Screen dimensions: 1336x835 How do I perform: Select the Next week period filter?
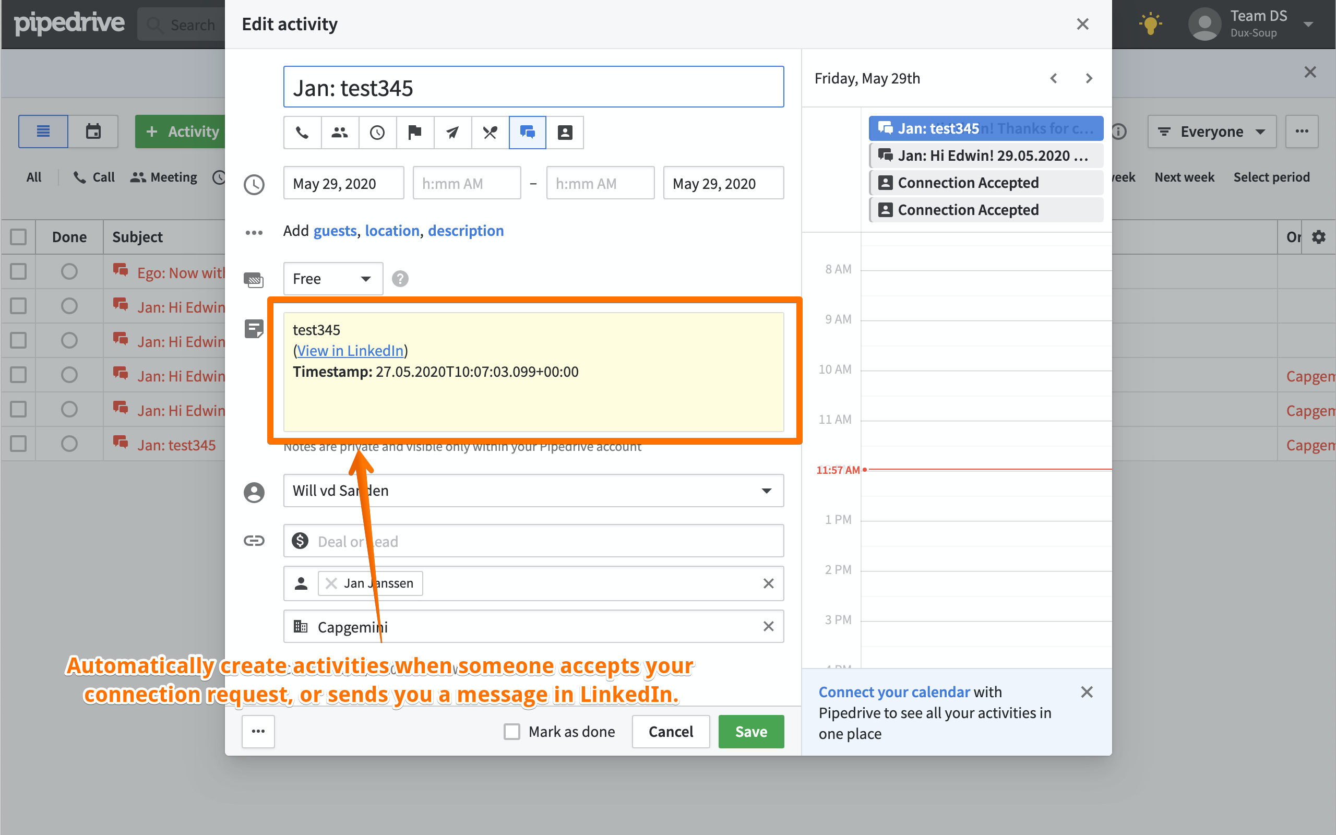click(x=1184, y=177)
